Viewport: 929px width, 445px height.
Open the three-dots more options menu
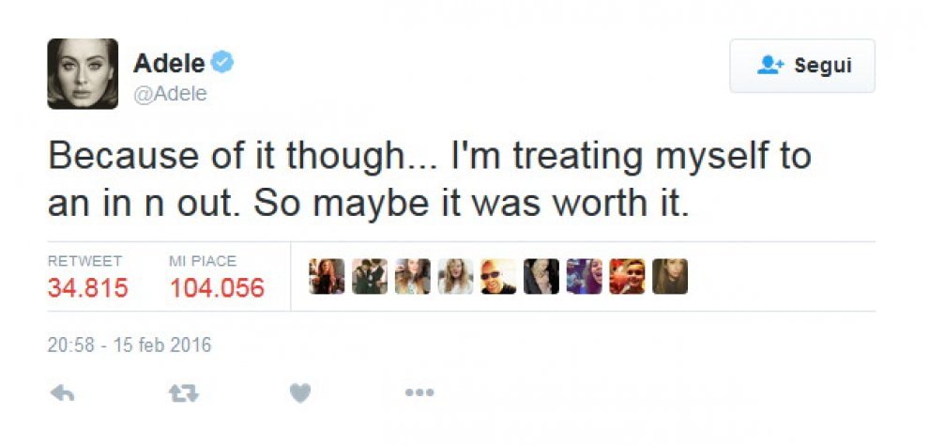[x=419, y=392]
